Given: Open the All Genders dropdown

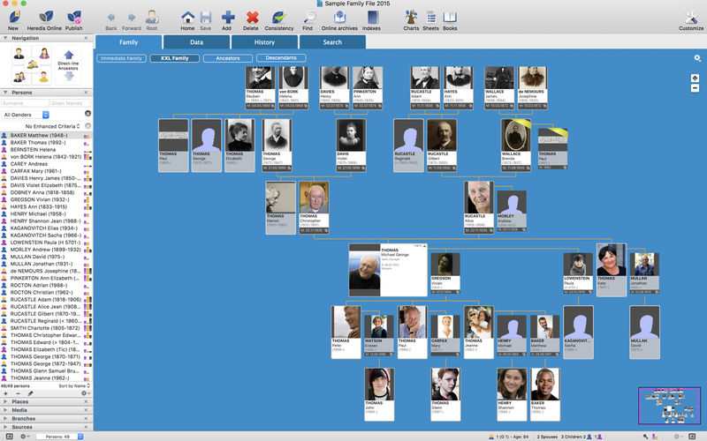Looking at the screenshot, I should [26, 115].
